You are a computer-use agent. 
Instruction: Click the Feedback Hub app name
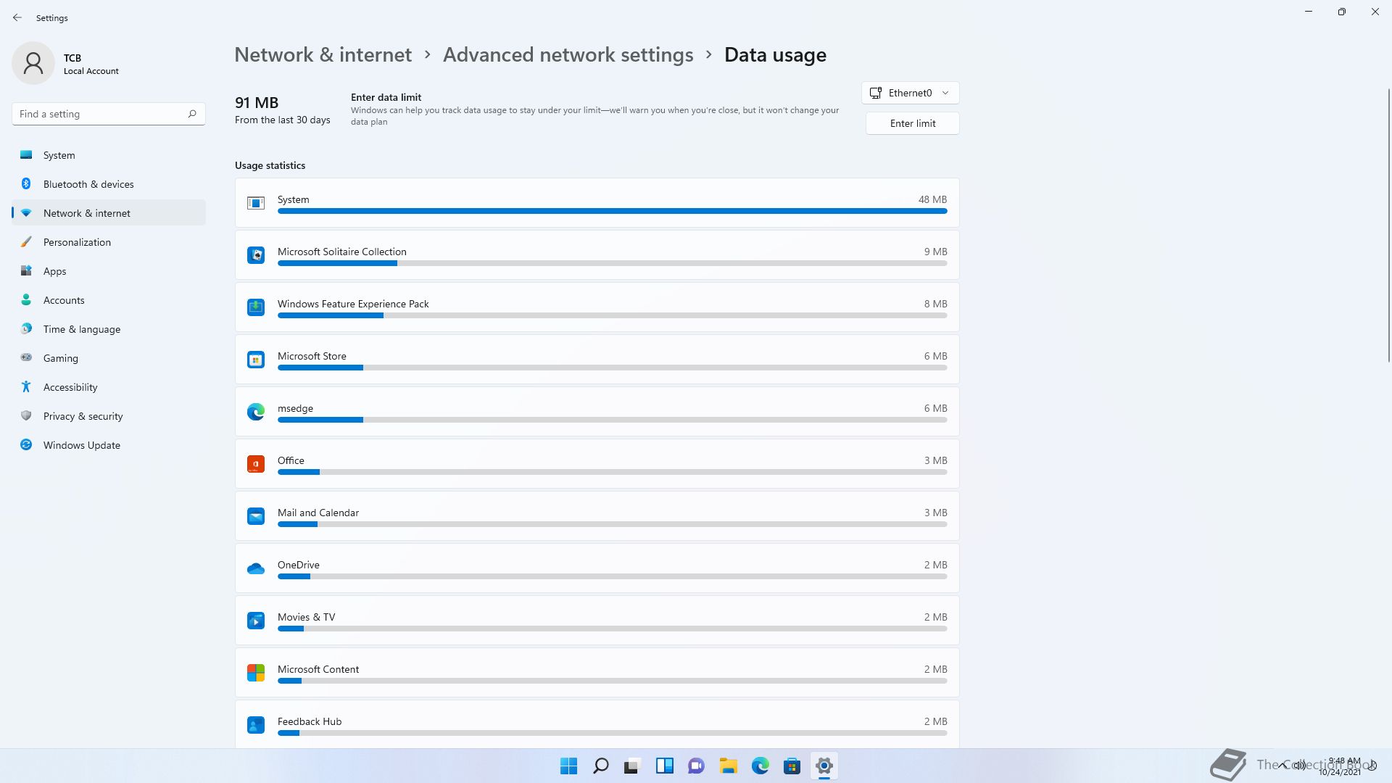coord(310,721)
